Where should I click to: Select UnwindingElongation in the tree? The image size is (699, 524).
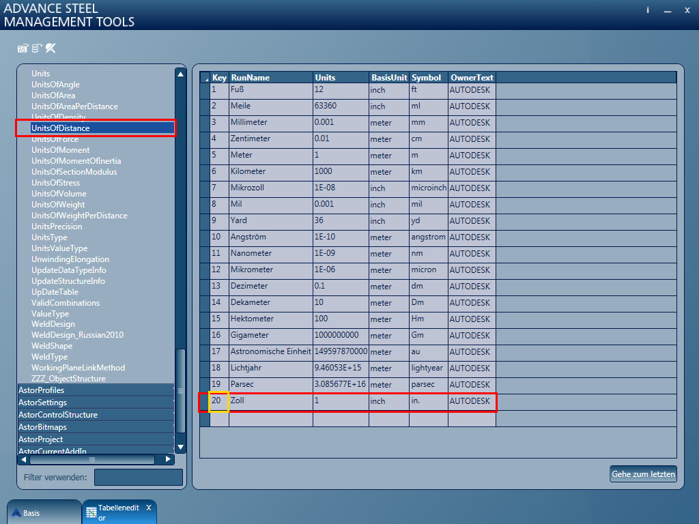[70, 259]
